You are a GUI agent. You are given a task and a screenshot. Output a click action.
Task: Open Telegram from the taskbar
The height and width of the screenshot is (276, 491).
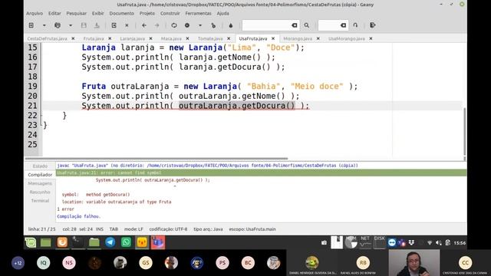click(110, 242)
